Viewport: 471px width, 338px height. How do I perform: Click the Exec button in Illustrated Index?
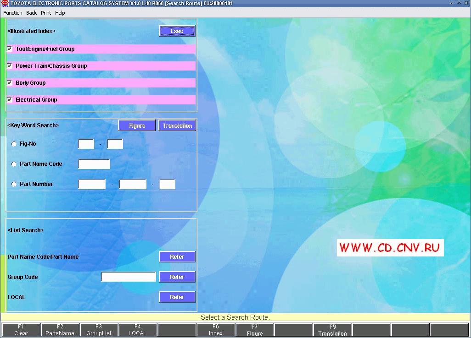177,31
